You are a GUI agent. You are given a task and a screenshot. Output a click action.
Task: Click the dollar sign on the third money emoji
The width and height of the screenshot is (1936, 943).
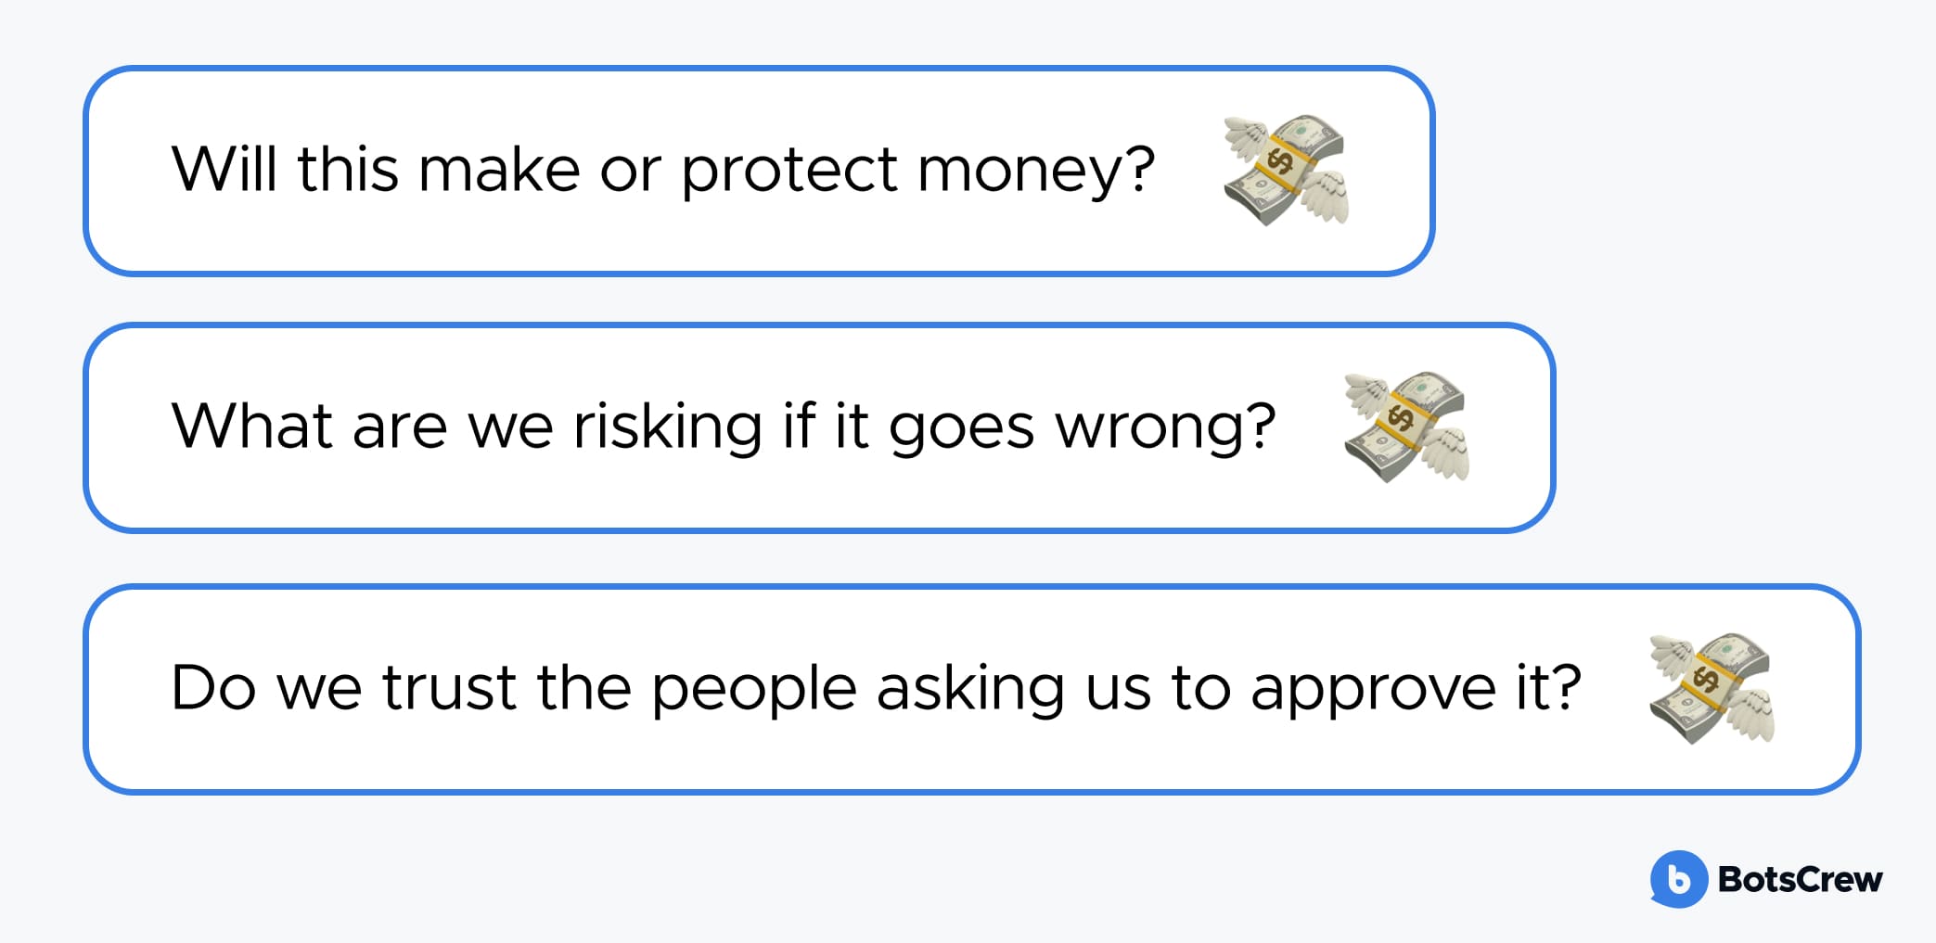pyautogui.click(x=1706, y=680)
